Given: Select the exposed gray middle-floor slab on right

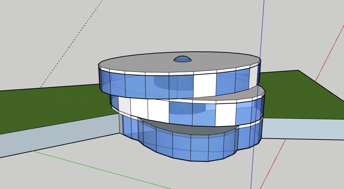Looking at the screenshot, I should [x=246, y=93].
